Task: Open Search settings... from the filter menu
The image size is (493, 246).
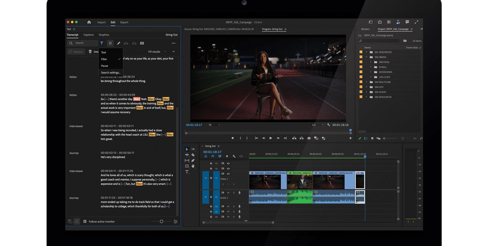Action: (111, 73)
